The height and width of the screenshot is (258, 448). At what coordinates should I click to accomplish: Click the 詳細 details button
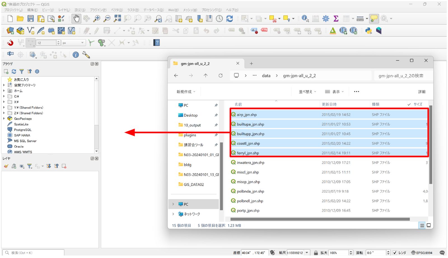point(422,92)
